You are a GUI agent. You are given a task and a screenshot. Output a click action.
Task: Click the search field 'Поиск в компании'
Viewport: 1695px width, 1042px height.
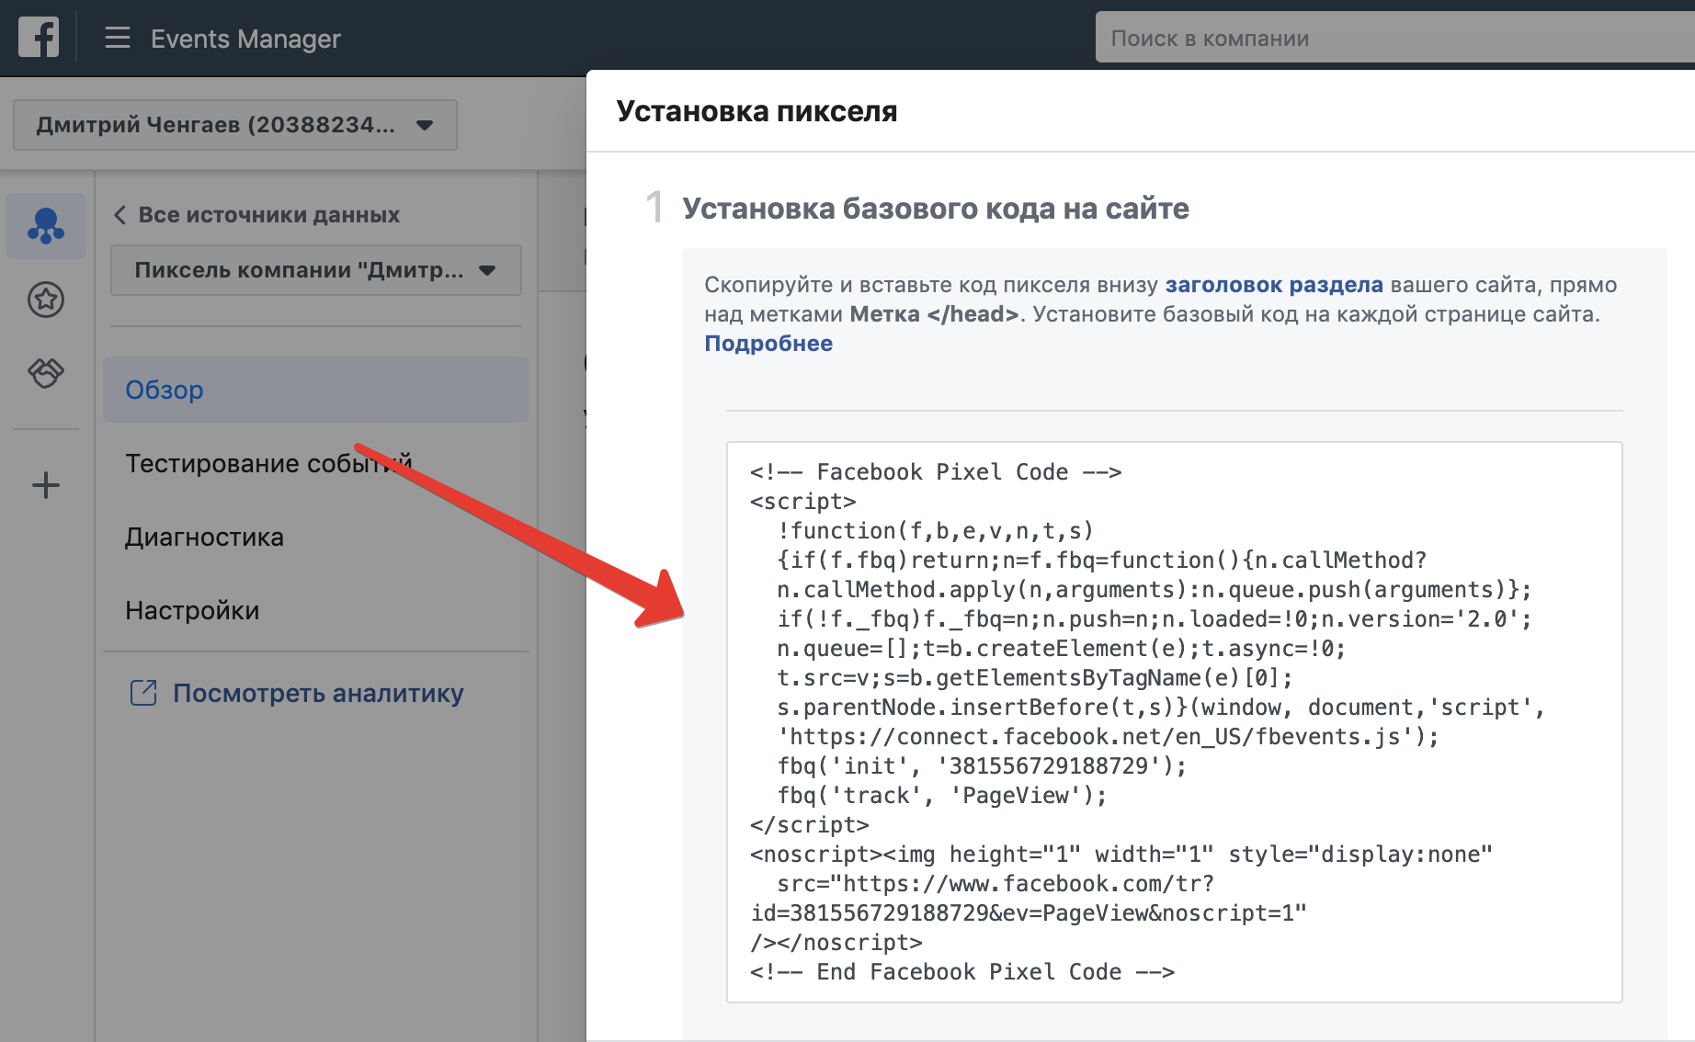[1394, 38]
